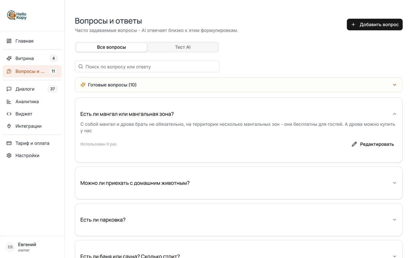The image size is (413, 258).
Task: Click the Настройки gear icon
Action: [9, 156]
